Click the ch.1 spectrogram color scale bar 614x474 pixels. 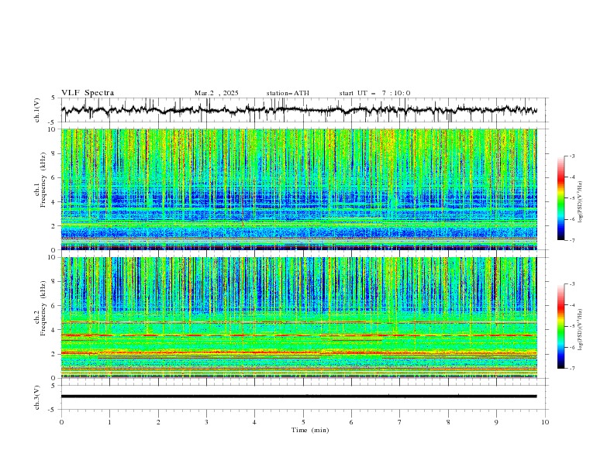pos(561,198)
